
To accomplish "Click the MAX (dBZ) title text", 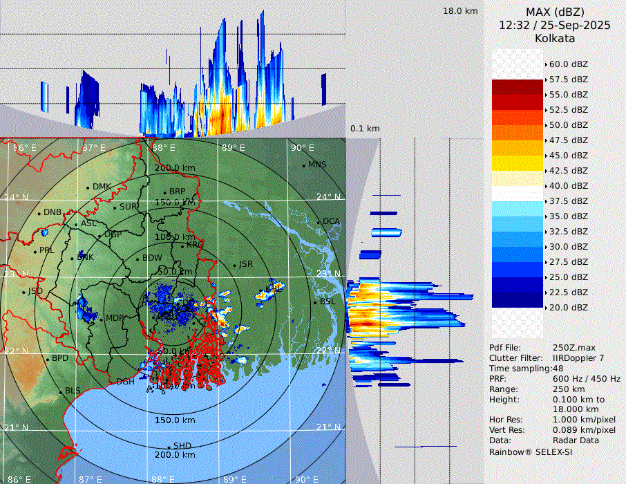I will click(555, 12).
